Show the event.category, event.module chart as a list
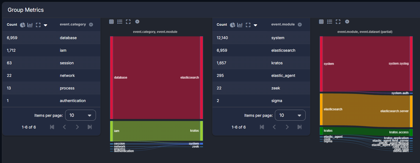The width and height of the screenshot is (420, 163). point(120,22)
